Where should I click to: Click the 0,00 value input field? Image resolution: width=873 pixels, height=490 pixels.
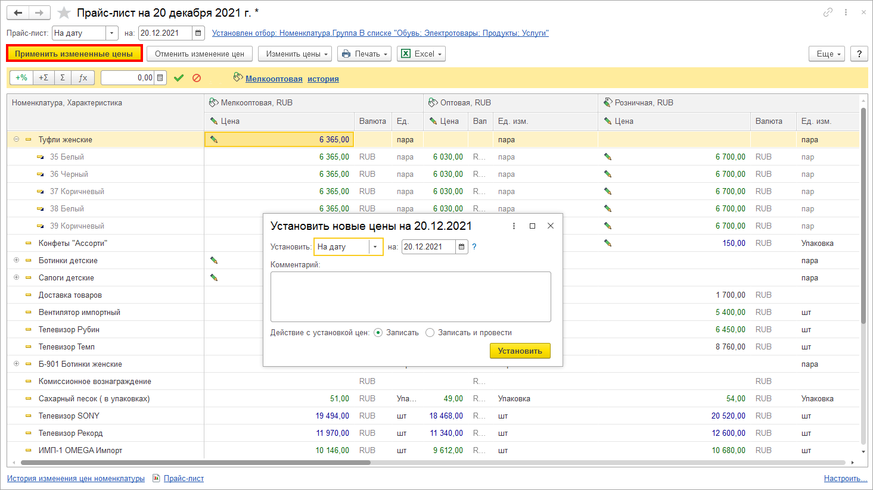[x=128, y=77]
